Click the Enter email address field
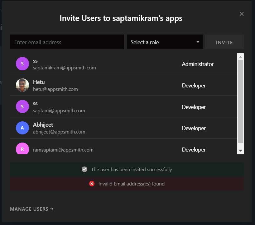 pos(67,42)
